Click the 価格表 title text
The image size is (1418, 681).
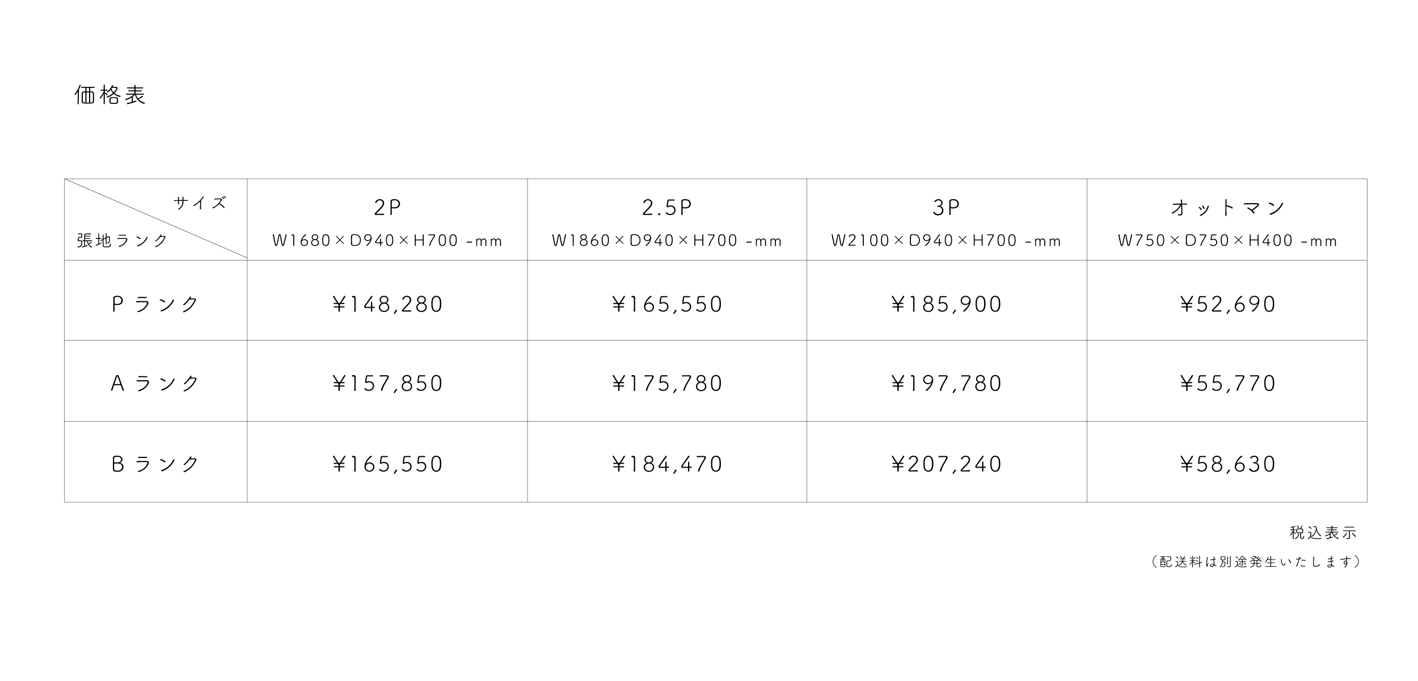click(x=110, y=95)
